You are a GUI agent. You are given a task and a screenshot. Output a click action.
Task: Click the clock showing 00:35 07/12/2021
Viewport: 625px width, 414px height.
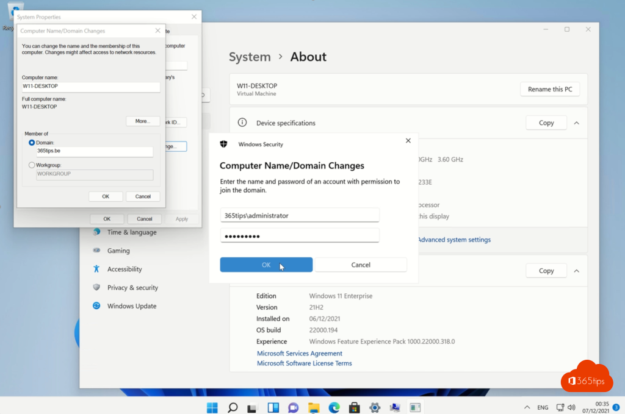coord(596,407)
